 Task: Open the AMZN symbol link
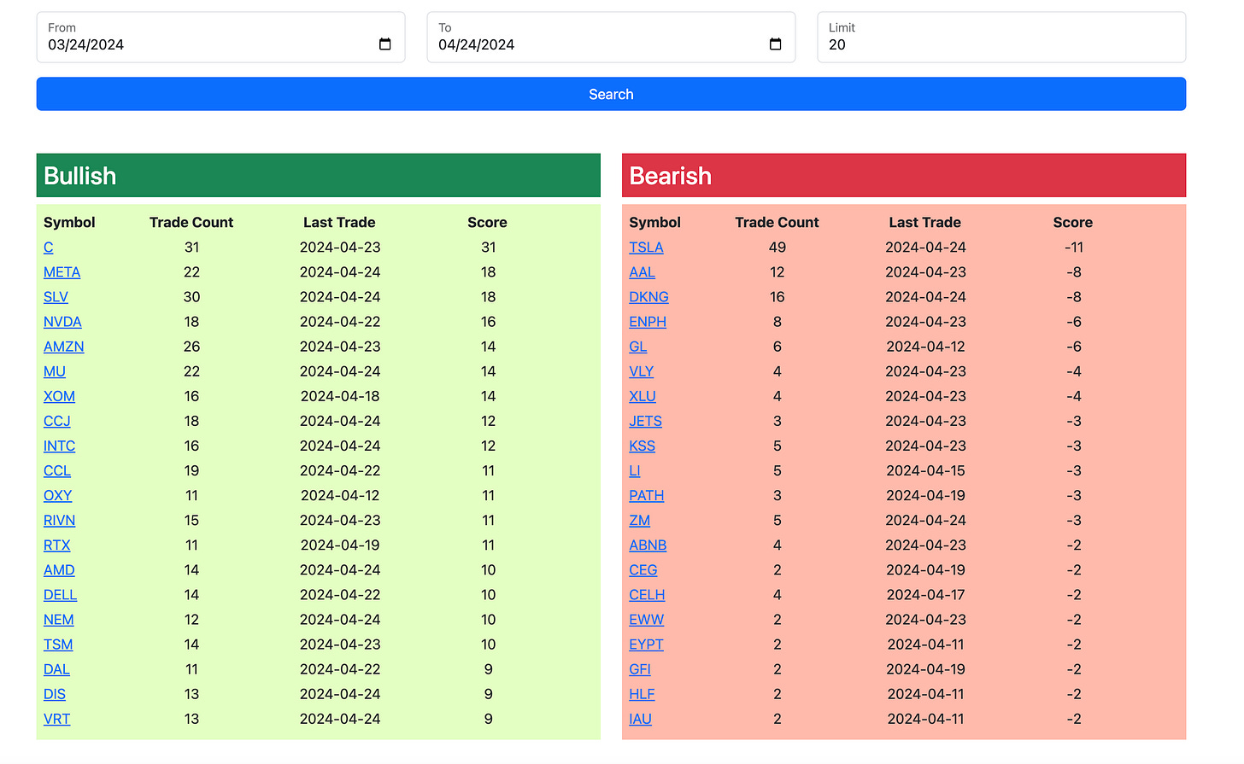tap(64, 347)
